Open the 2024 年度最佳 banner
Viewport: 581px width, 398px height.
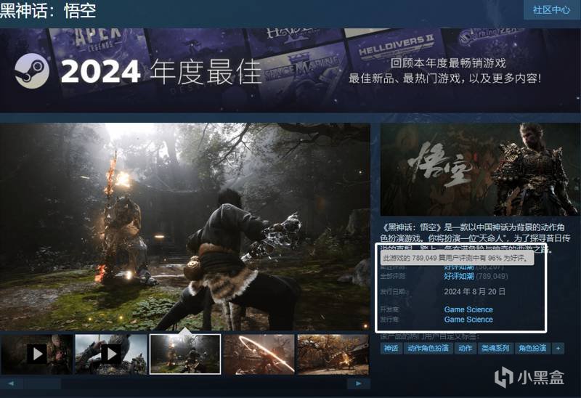[290, 70]
